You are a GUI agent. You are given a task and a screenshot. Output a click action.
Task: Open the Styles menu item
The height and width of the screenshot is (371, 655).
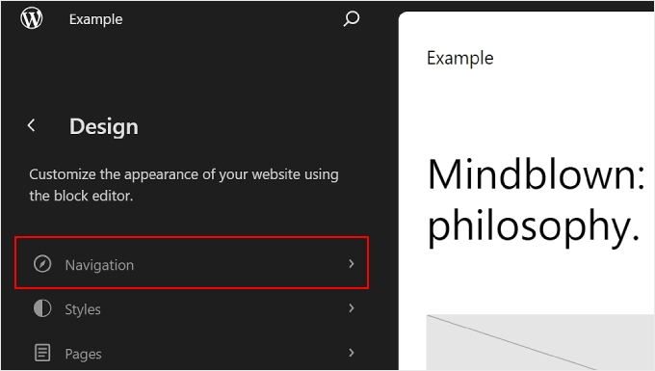(192, 308)
